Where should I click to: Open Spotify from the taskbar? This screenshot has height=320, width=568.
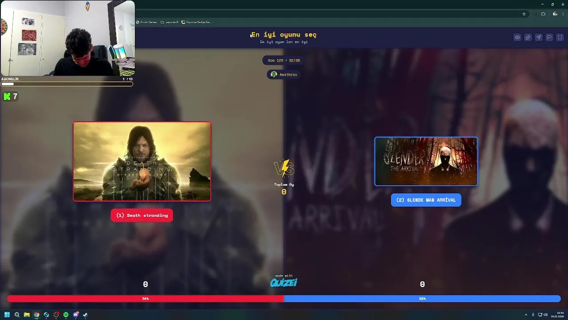[x=66, y=315]
